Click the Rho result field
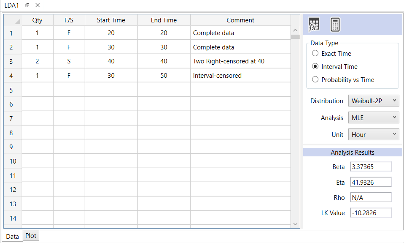 [x=371, y=197]
